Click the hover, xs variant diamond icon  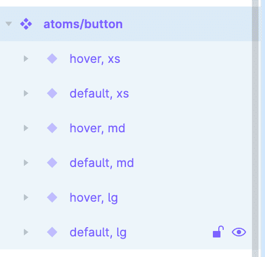coord(52,59)
